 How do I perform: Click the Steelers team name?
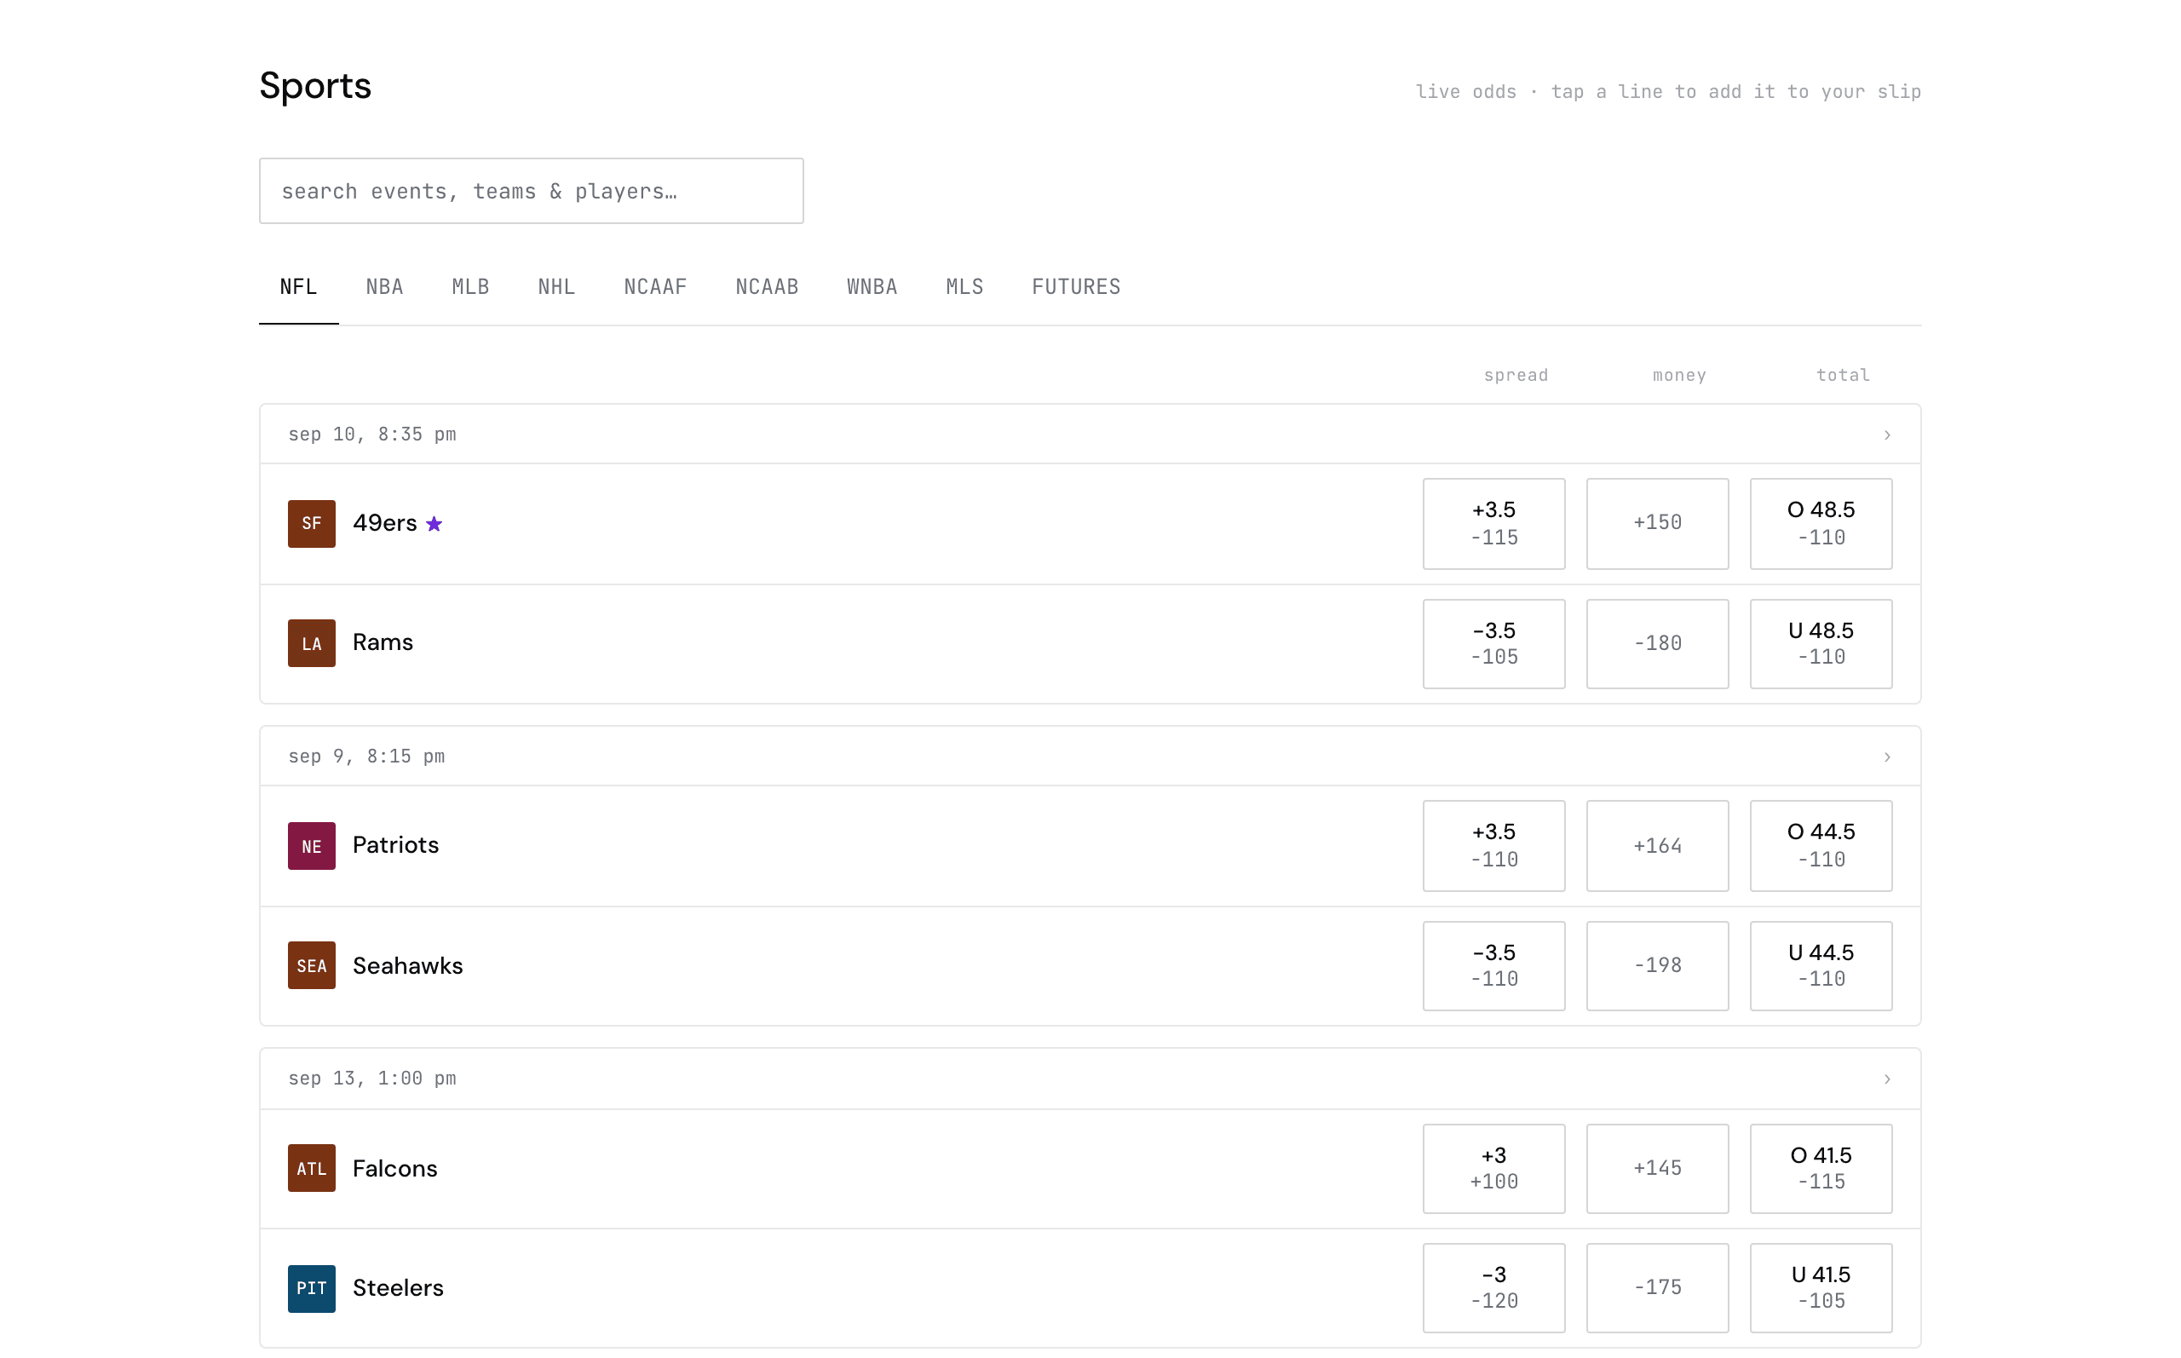pos(398,1289)
